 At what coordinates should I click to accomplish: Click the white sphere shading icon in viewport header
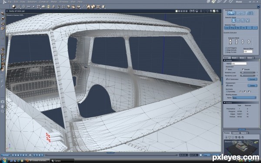[214, 11]
